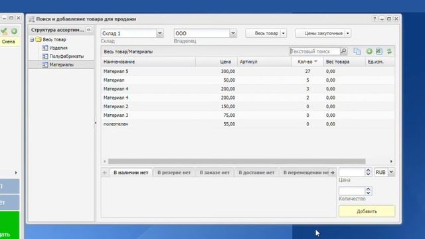Click the Текстовый поиск input field
This screenshot has width=425, height=239.
pos(314,51)
